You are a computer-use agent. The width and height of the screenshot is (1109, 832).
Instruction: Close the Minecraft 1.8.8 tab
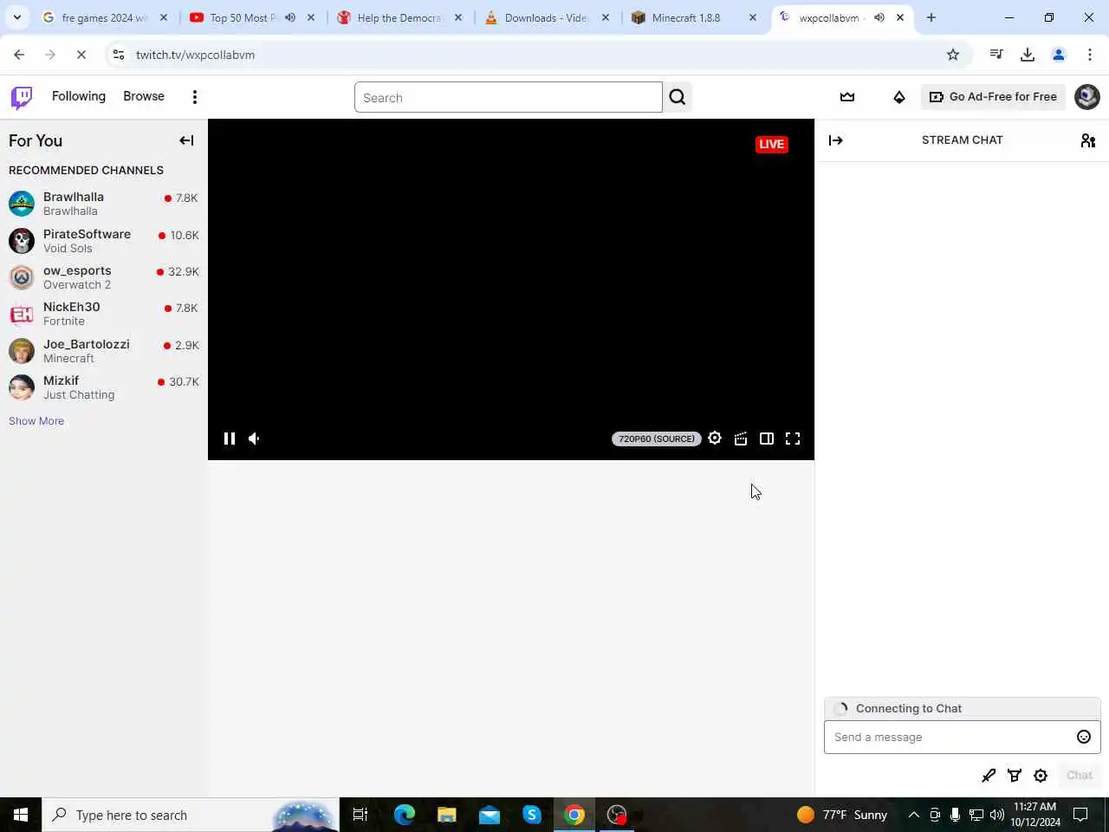click(x=753, y=17)
